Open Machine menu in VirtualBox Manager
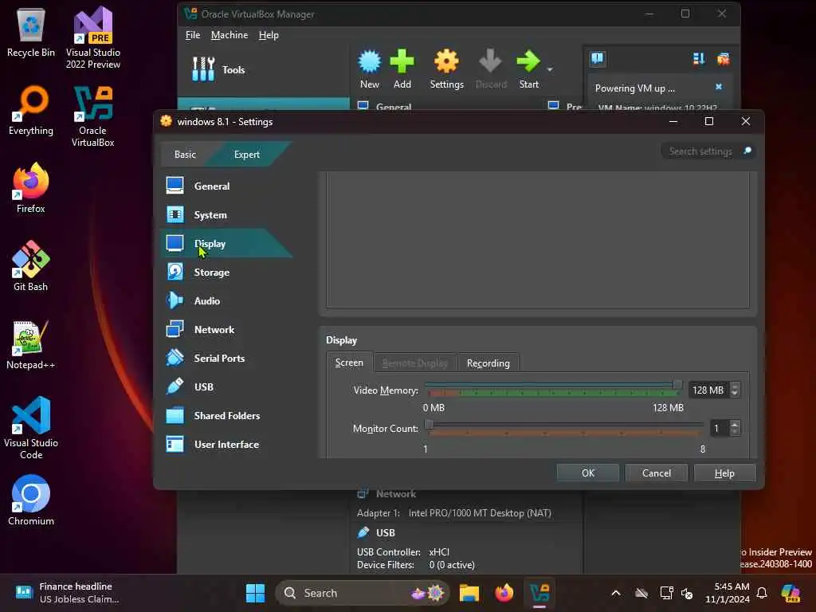This screenshot has height=612, width=816. click(229, 35)
